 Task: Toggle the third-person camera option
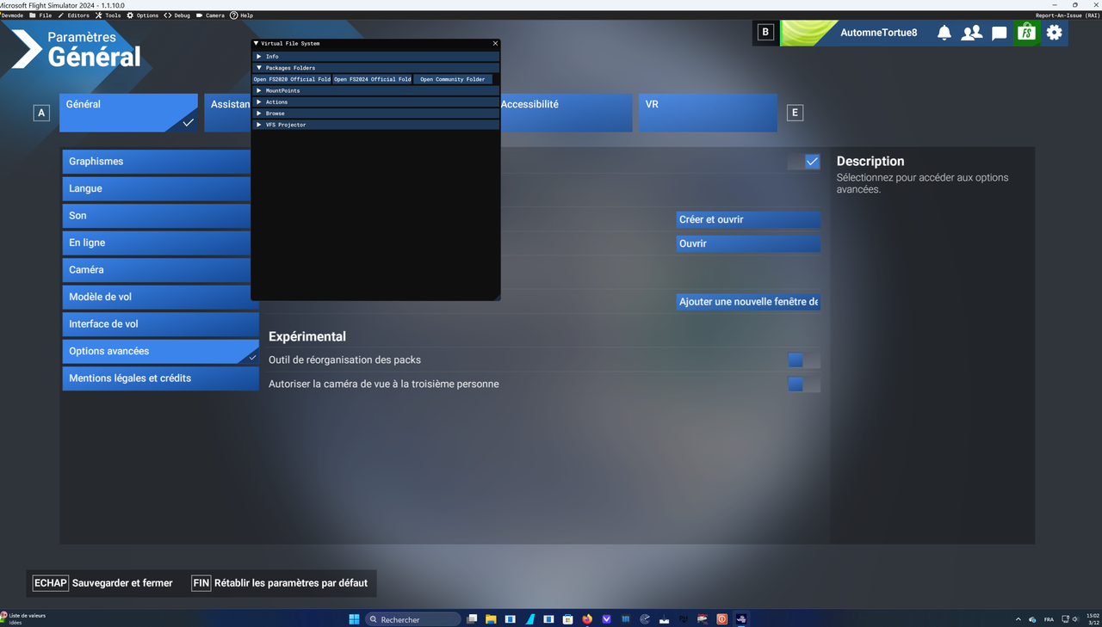pyautogui.click(x=795, y=384)
